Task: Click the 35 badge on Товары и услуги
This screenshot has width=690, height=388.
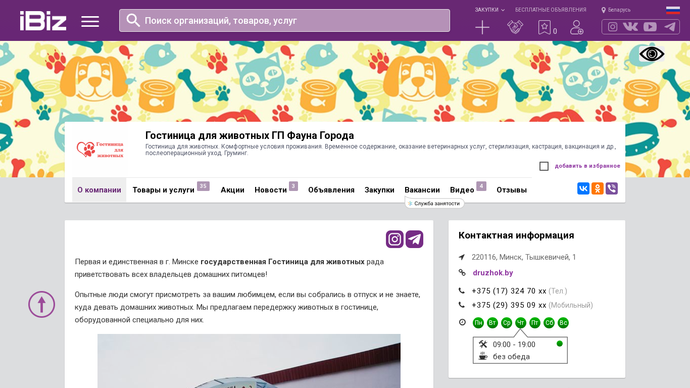Action: point(203,186)
